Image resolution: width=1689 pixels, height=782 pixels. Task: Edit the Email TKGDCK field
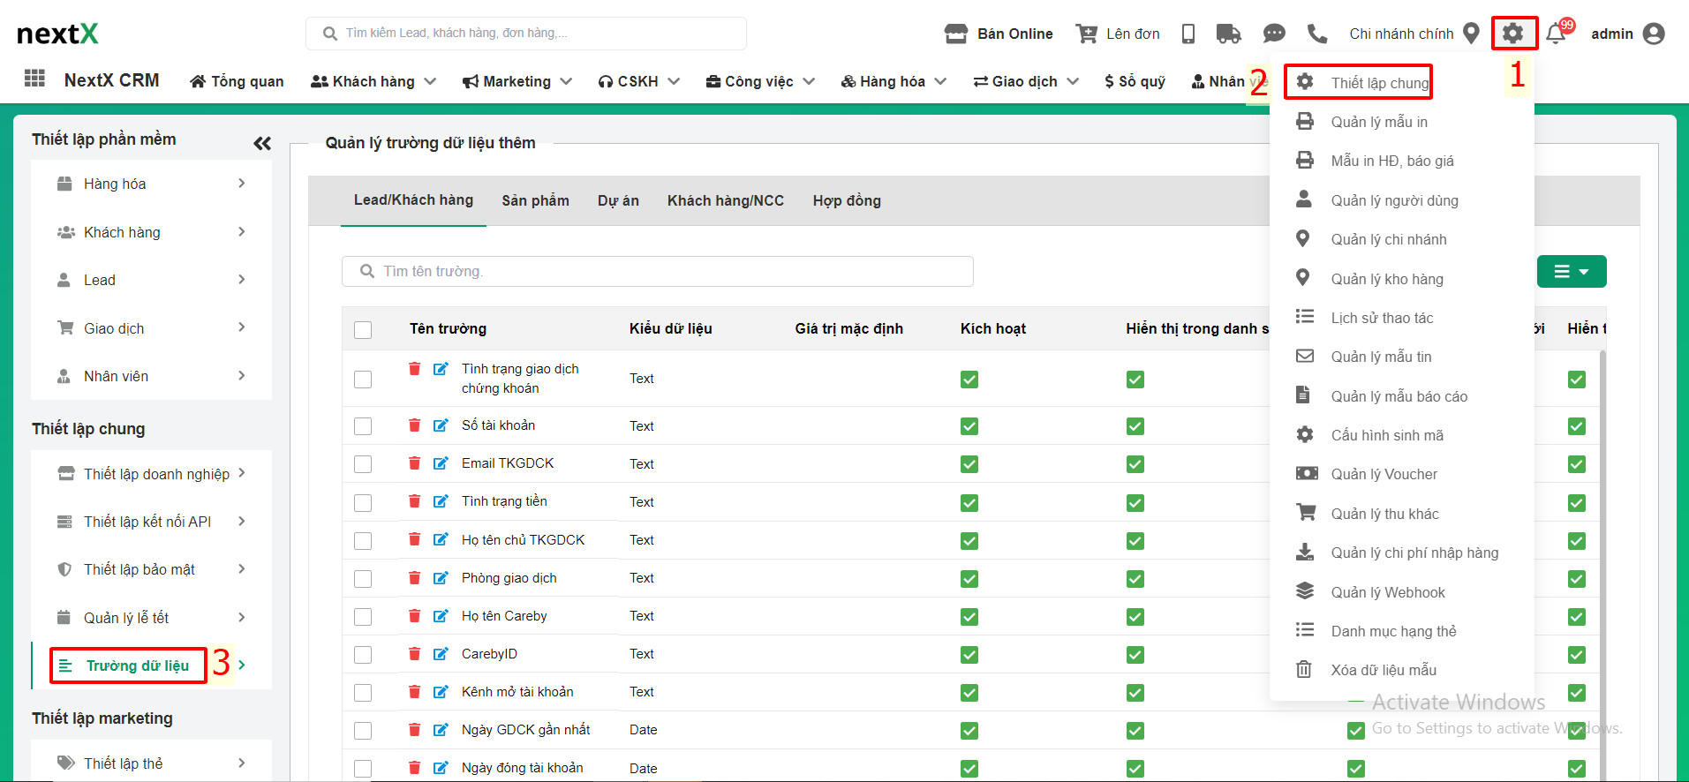pos(441,462)
